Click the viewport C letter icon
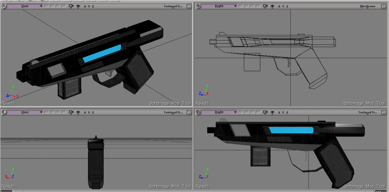Viewport: 389px width, 192px height. 4,112
